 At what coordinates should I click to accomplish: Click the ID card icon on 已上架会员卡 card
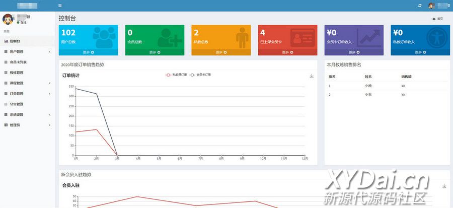click(302, 38)
